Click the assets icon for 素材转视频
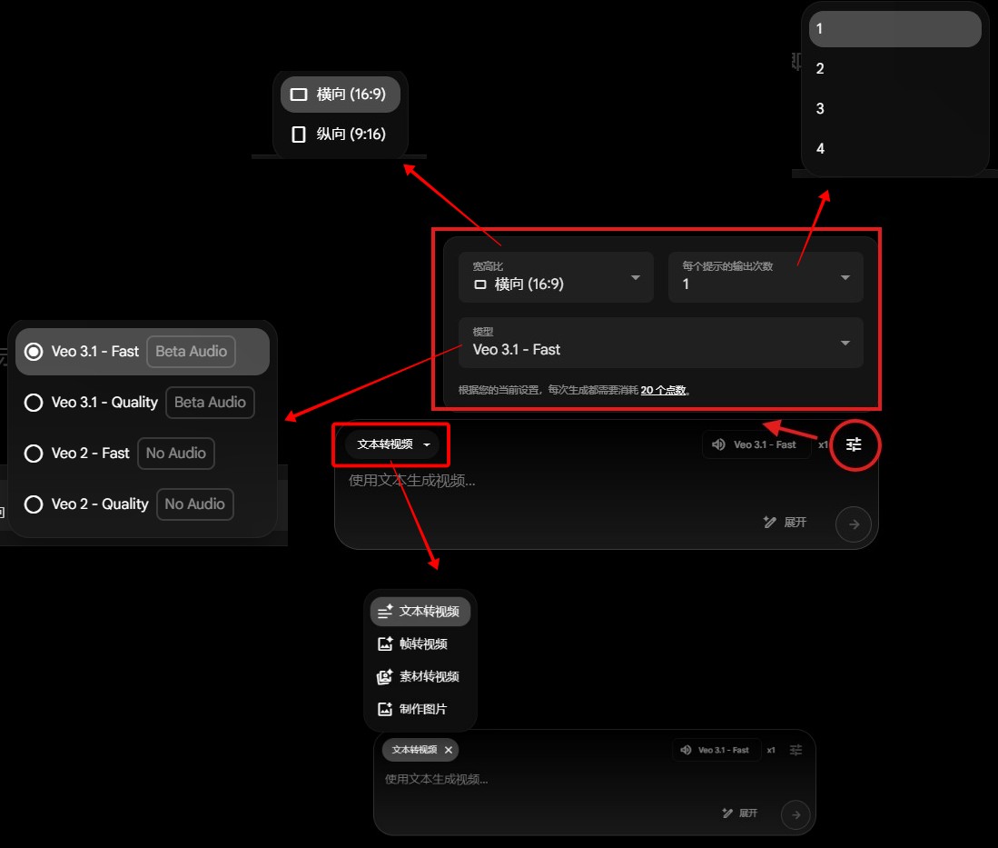998x848 pixels. coord(384,676)
